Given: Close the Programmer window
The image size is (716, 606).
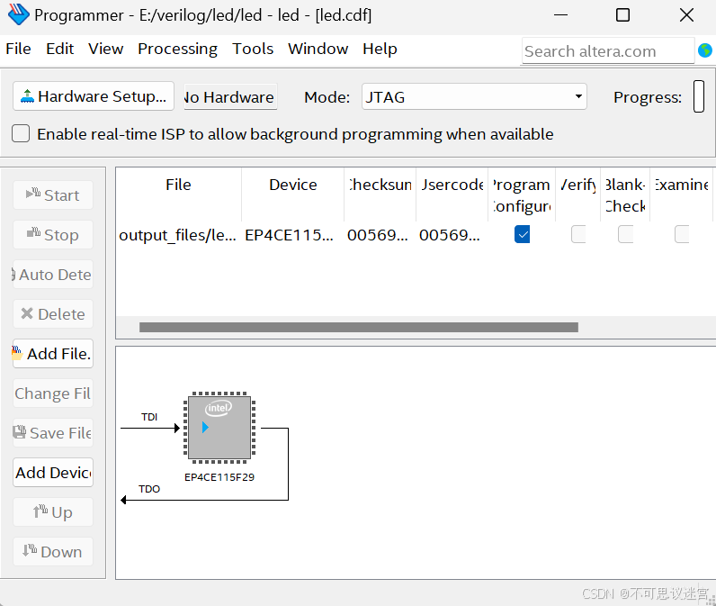Looking at the screenshot, I should click(x=686, y=15).
